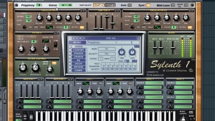Click Filter Control Keytrack knob

pos(50,70)
